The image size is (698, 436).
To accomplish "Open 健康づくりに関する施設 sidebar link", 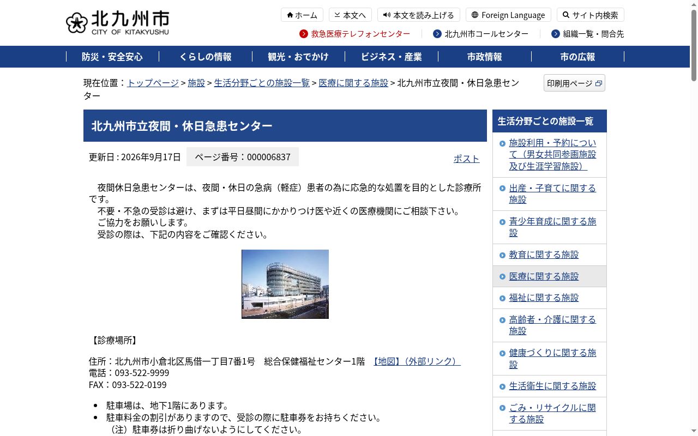I will click(x=552, y=358).
